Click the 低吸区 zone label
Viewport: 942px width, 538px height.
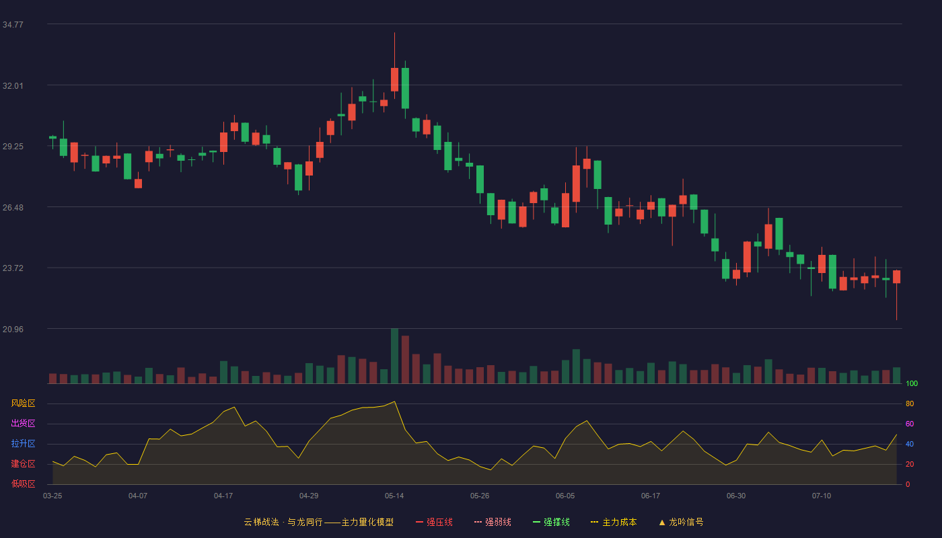(23, 484)
